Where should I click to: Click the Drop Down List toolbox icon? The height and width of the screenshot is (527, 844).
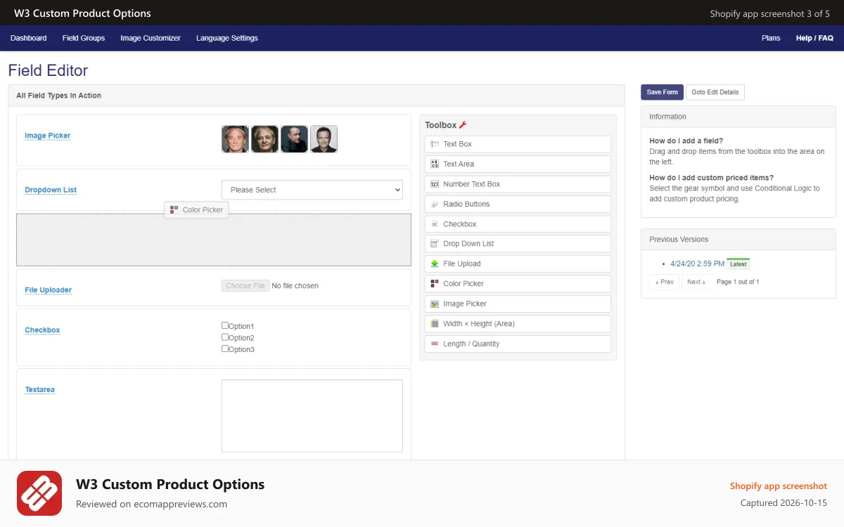click(x=435, y=244)
